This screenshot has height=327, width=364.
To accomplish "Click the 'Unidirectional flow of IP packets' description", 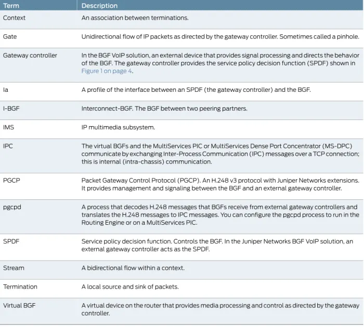I will click(220, 37).
